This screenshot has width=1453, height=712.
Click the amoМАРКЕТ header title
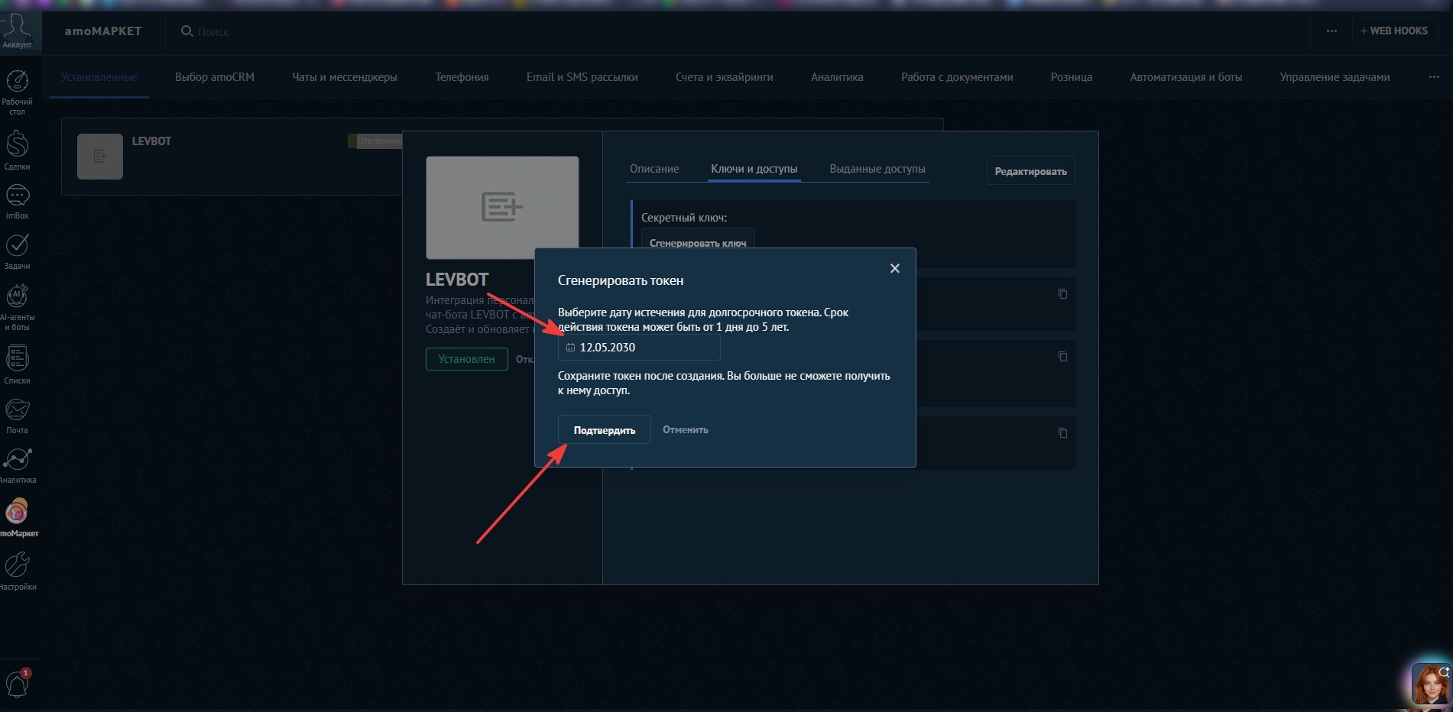(103, 31)
